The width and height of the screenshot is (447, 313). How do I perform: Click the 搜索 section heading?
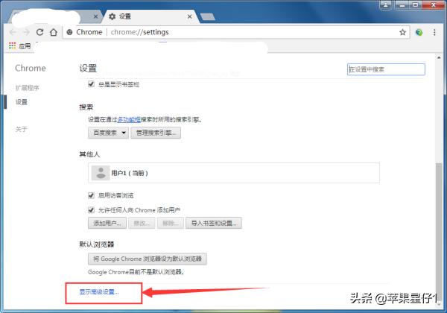[x=86, y=107]
